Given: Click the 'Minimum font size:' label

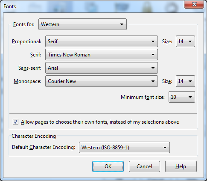Looking at the screenshot, I should pos(143,97).
